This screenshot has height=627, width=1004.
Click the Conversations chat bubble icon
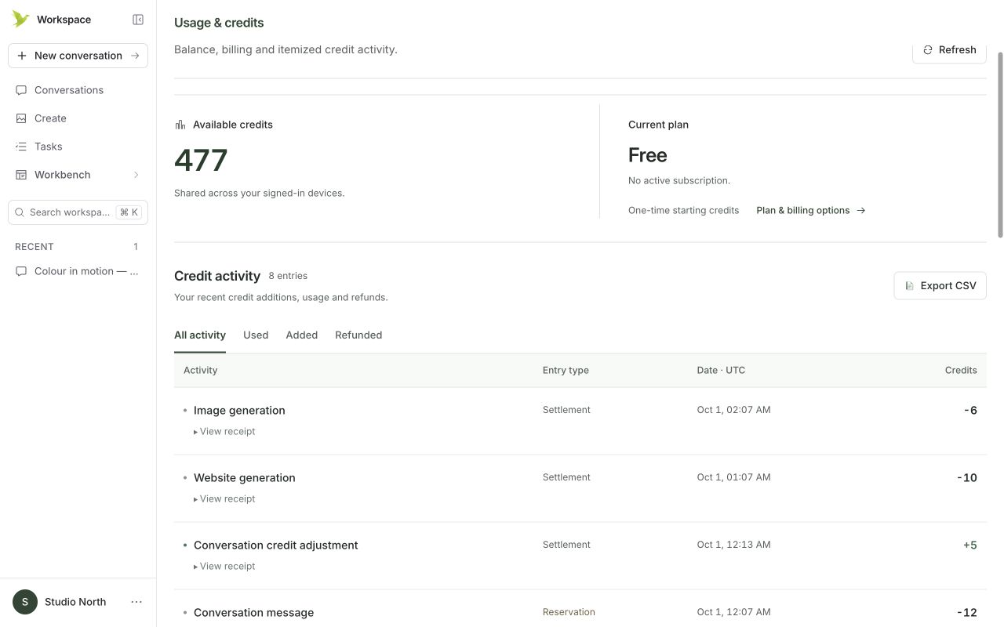[x=21, y=90]
